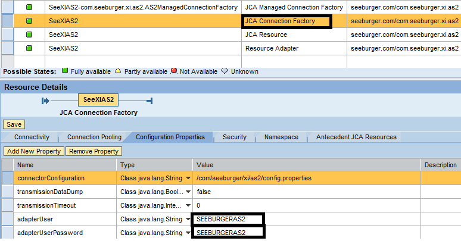Go to the Security tab
The width and height of the screenshot is (461, 241).
pyautogui.click(x=234, y=137)
